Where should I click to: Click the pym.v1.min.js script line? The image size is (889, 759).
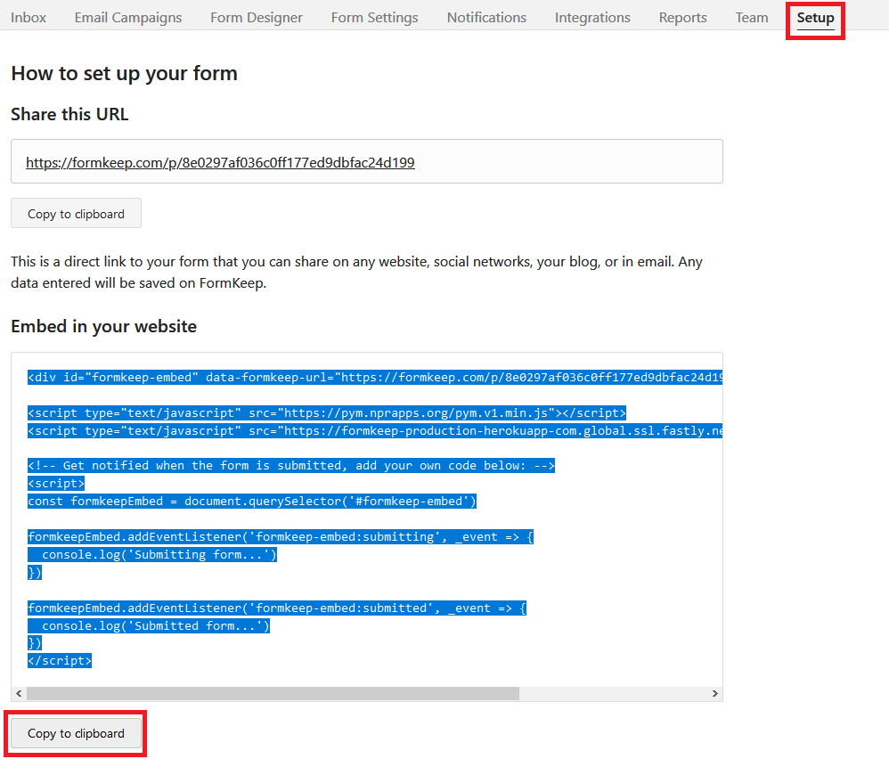click(x=327, y=413)
